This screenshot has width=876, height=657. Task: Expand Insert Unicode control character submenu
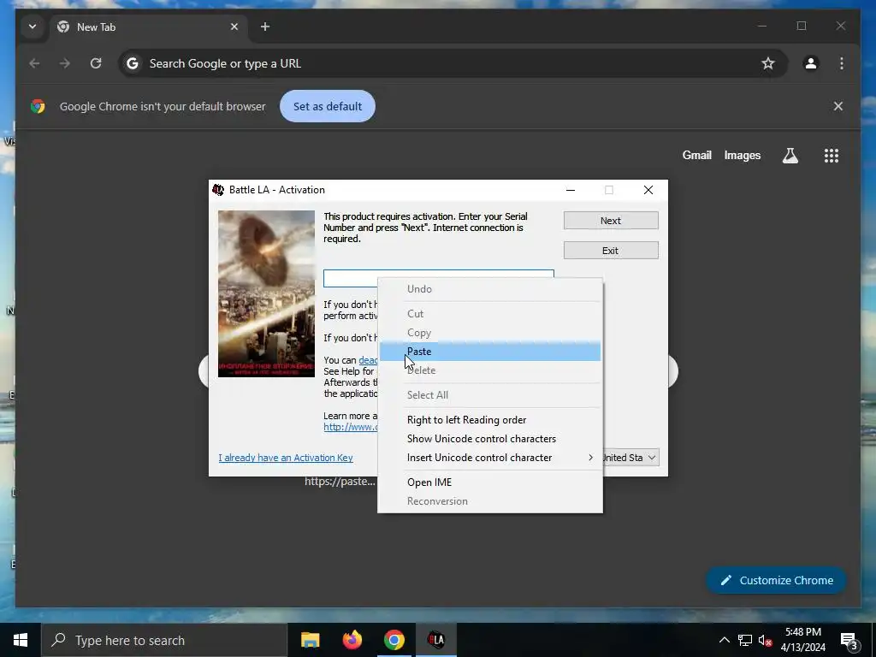click(x=490, y=458)
